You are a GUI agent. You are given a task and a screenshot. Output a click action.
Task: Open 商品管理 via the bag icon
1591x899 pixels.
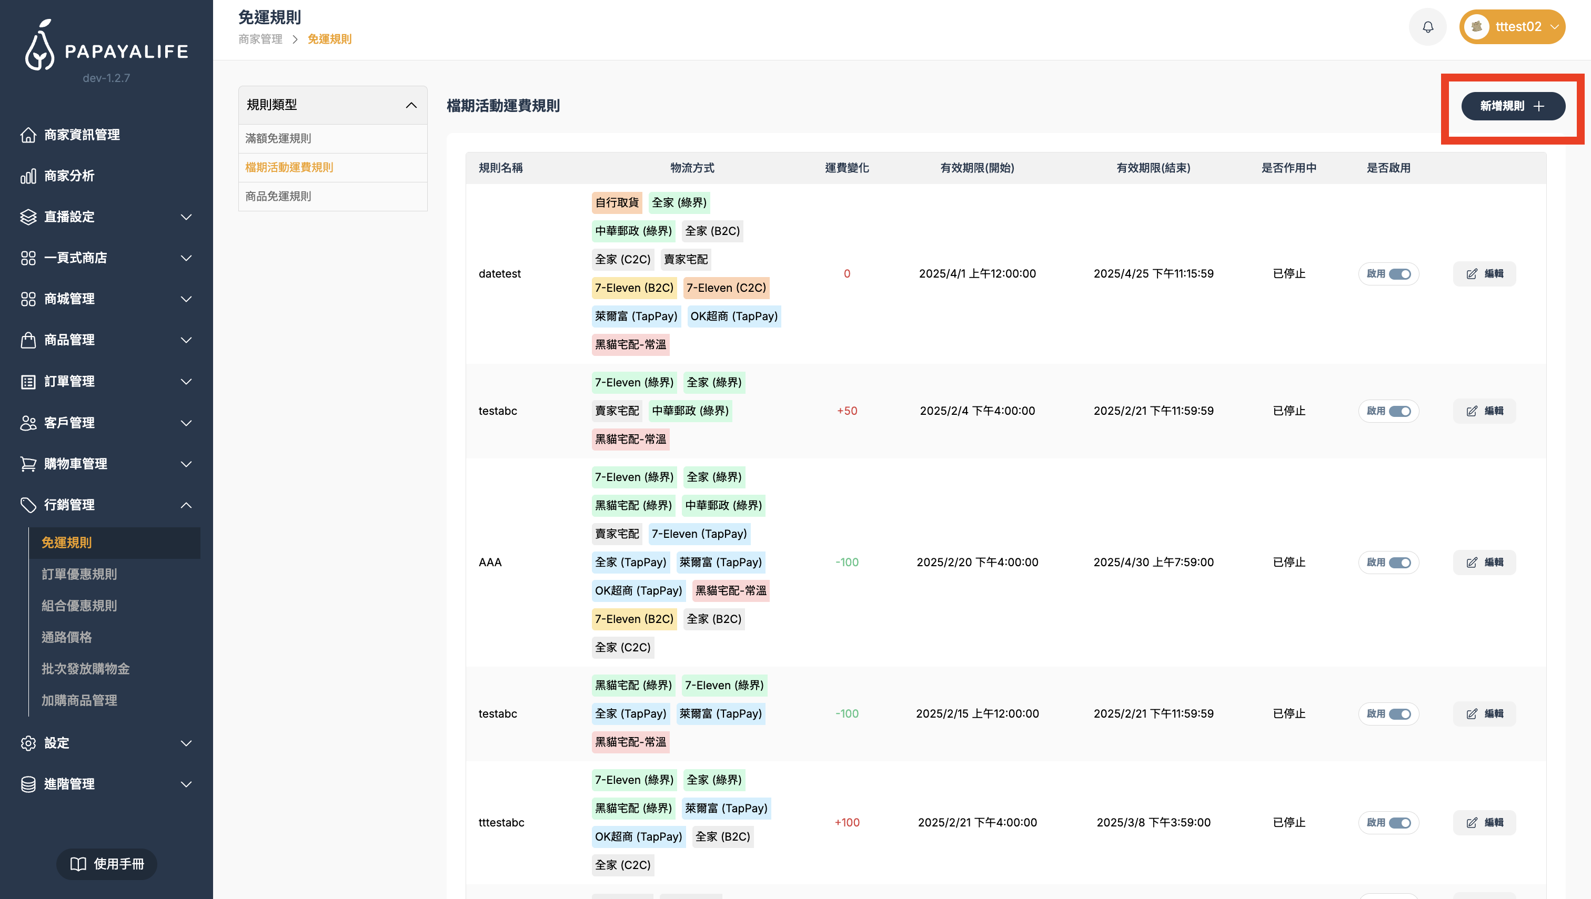29,340
